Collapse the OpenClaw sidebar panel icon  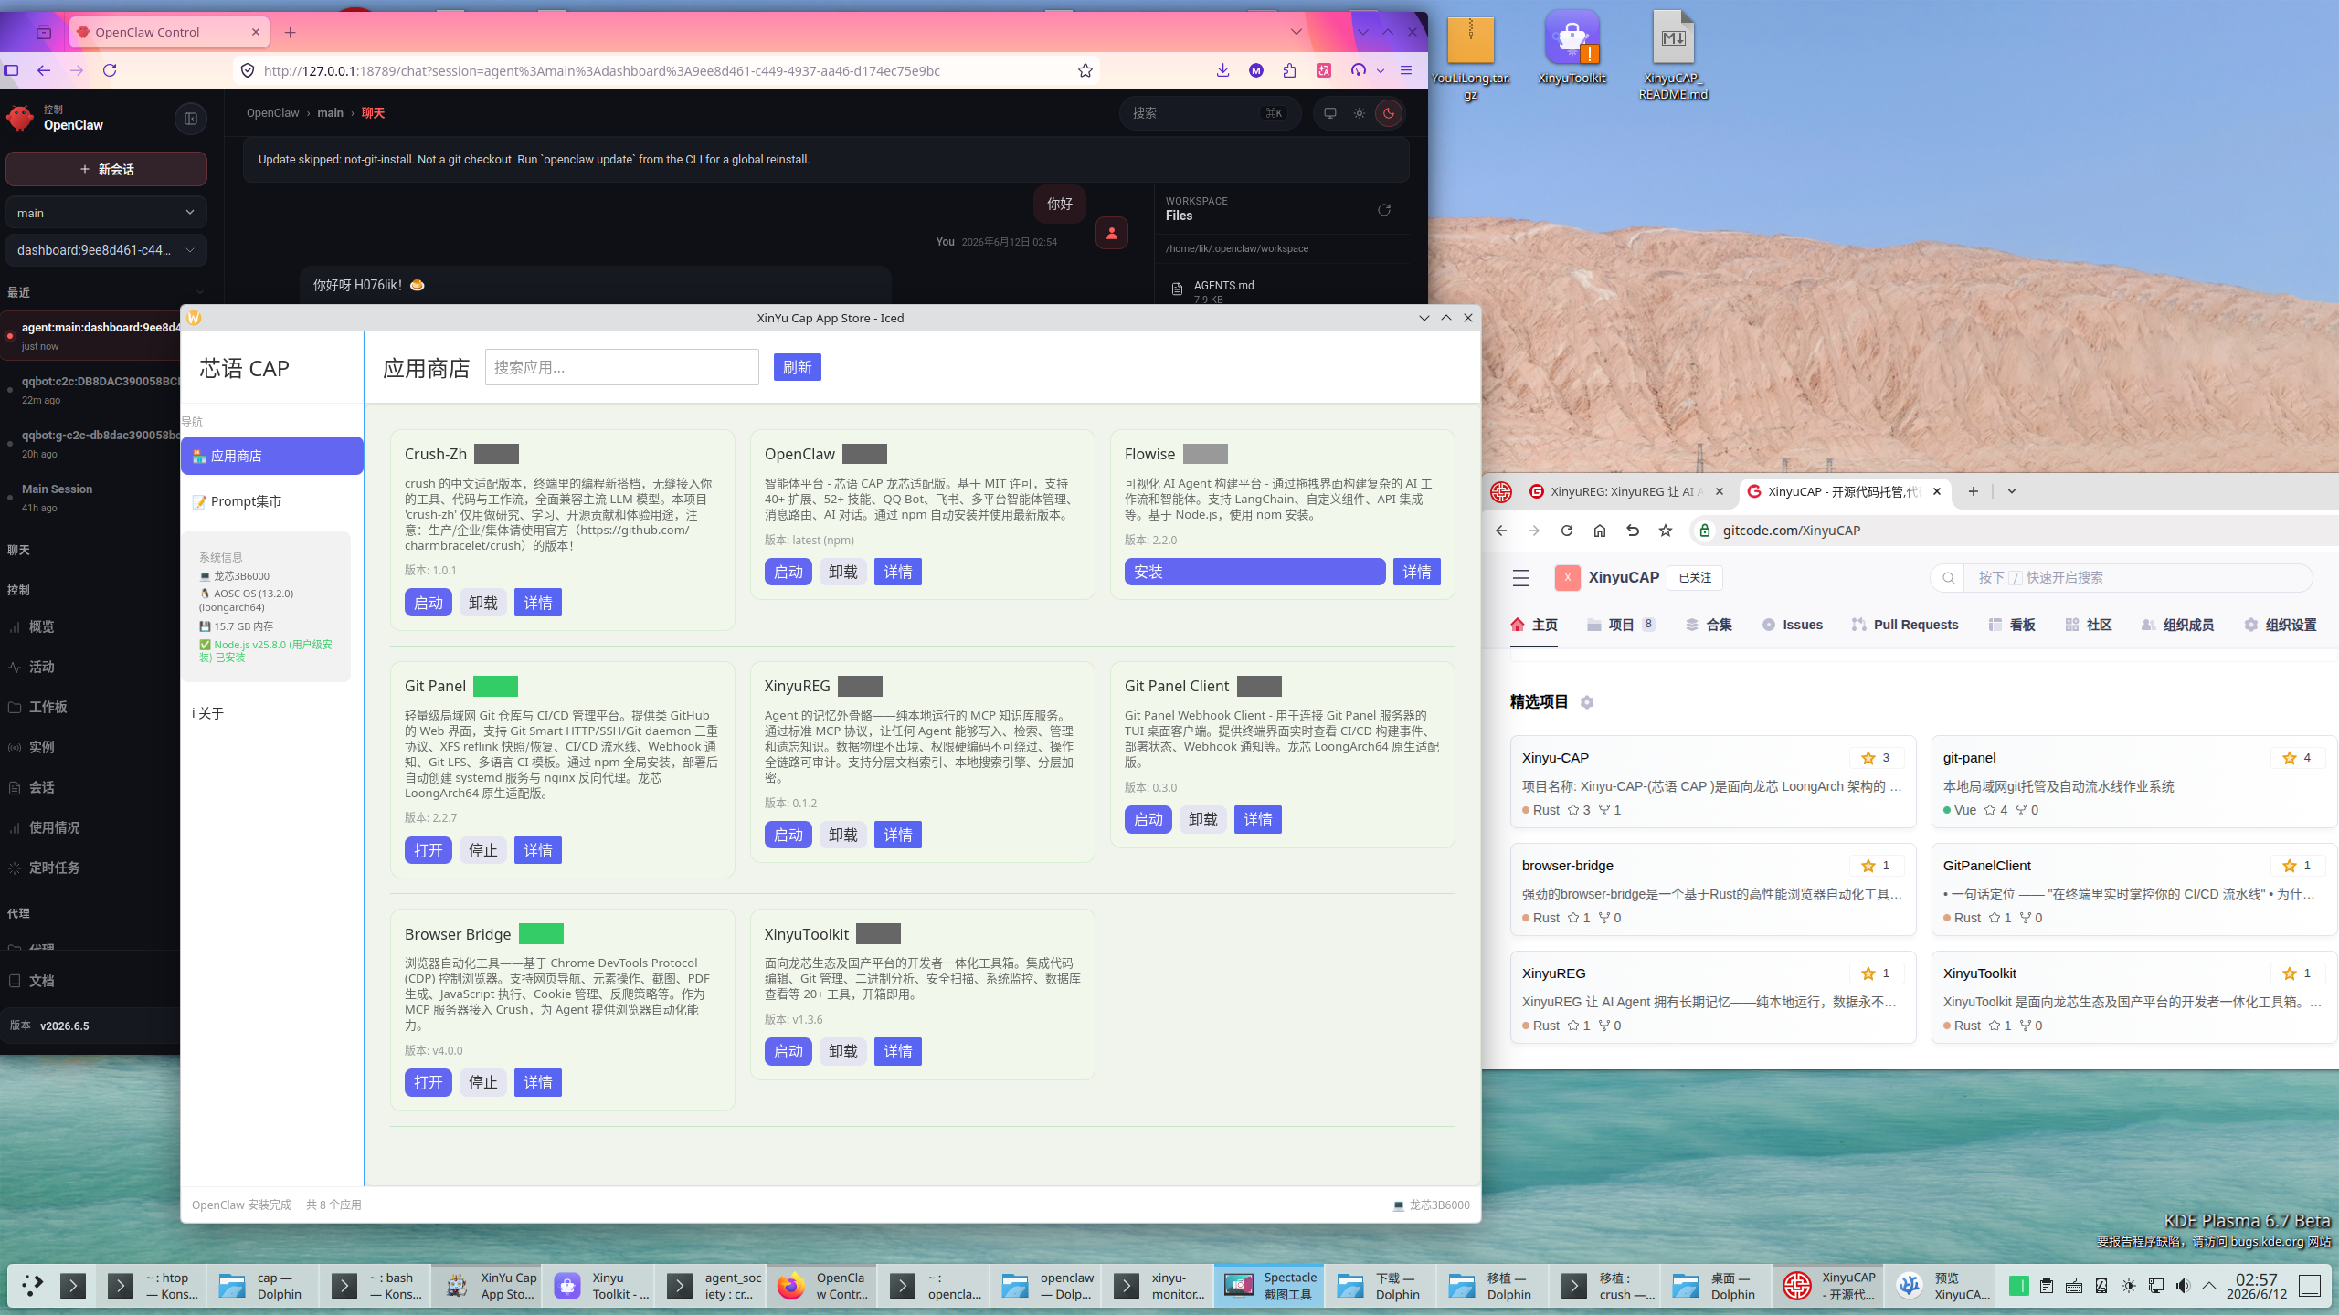click(191, 118)
